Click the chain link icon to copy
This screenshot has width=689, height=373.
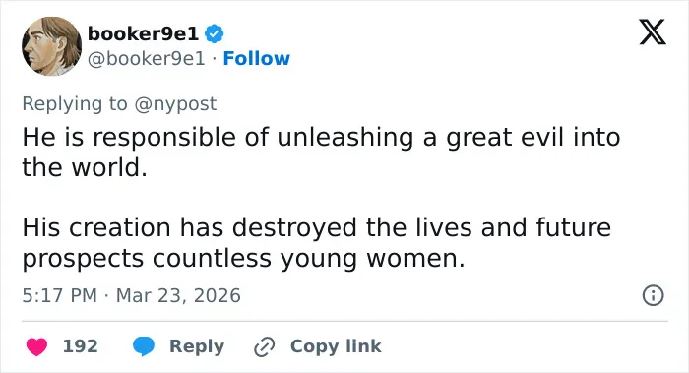pyautogui.click(x=265, y=346)
